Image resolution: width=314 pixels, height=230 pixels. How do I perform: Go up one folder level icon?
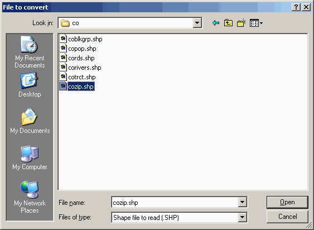pos(228,23)
